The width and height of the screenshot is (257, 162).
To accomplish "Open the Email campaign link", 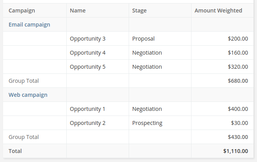I will pyautogui.click(x=29, y=25).
